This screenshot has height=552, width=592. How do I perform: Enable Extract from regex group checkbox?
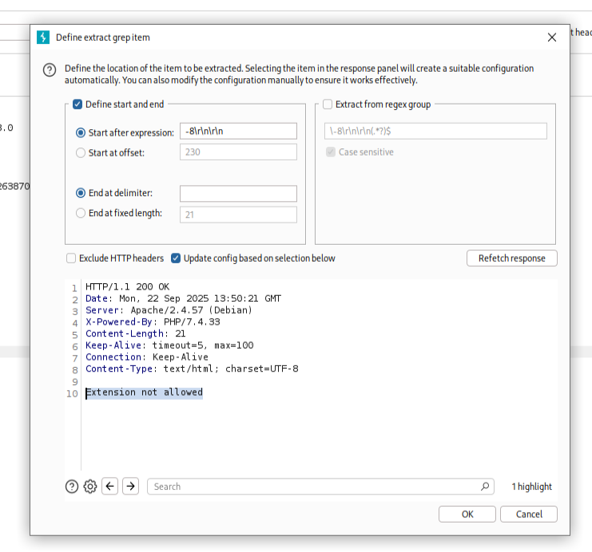click(328, 104)
